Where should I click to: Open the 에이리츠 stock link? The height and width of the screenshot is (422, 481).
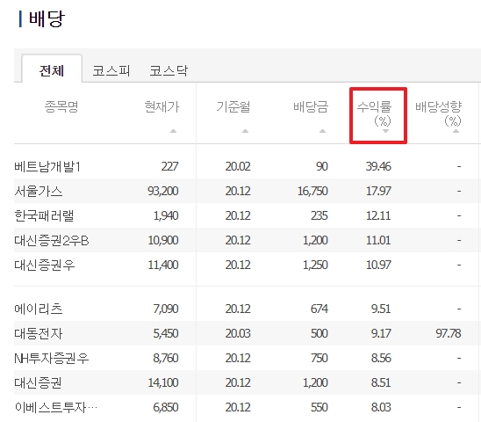39,309
